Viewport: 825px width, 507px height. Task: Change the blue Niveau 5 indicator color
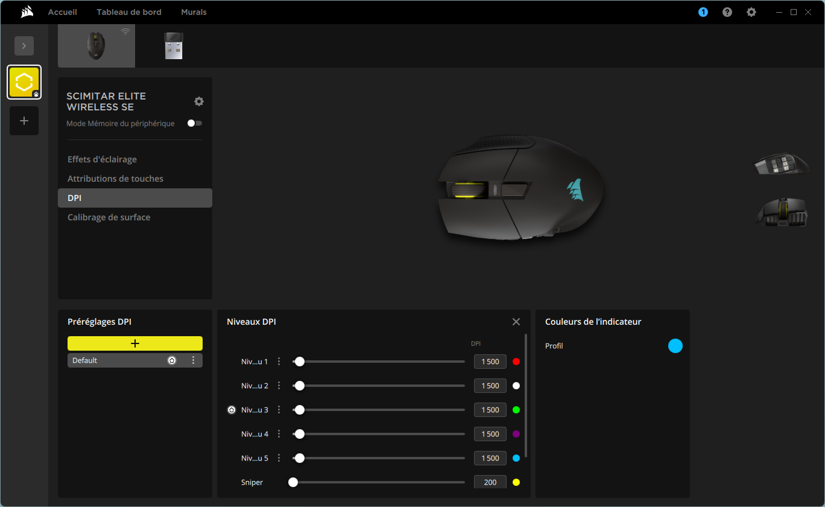coord(516,458)
